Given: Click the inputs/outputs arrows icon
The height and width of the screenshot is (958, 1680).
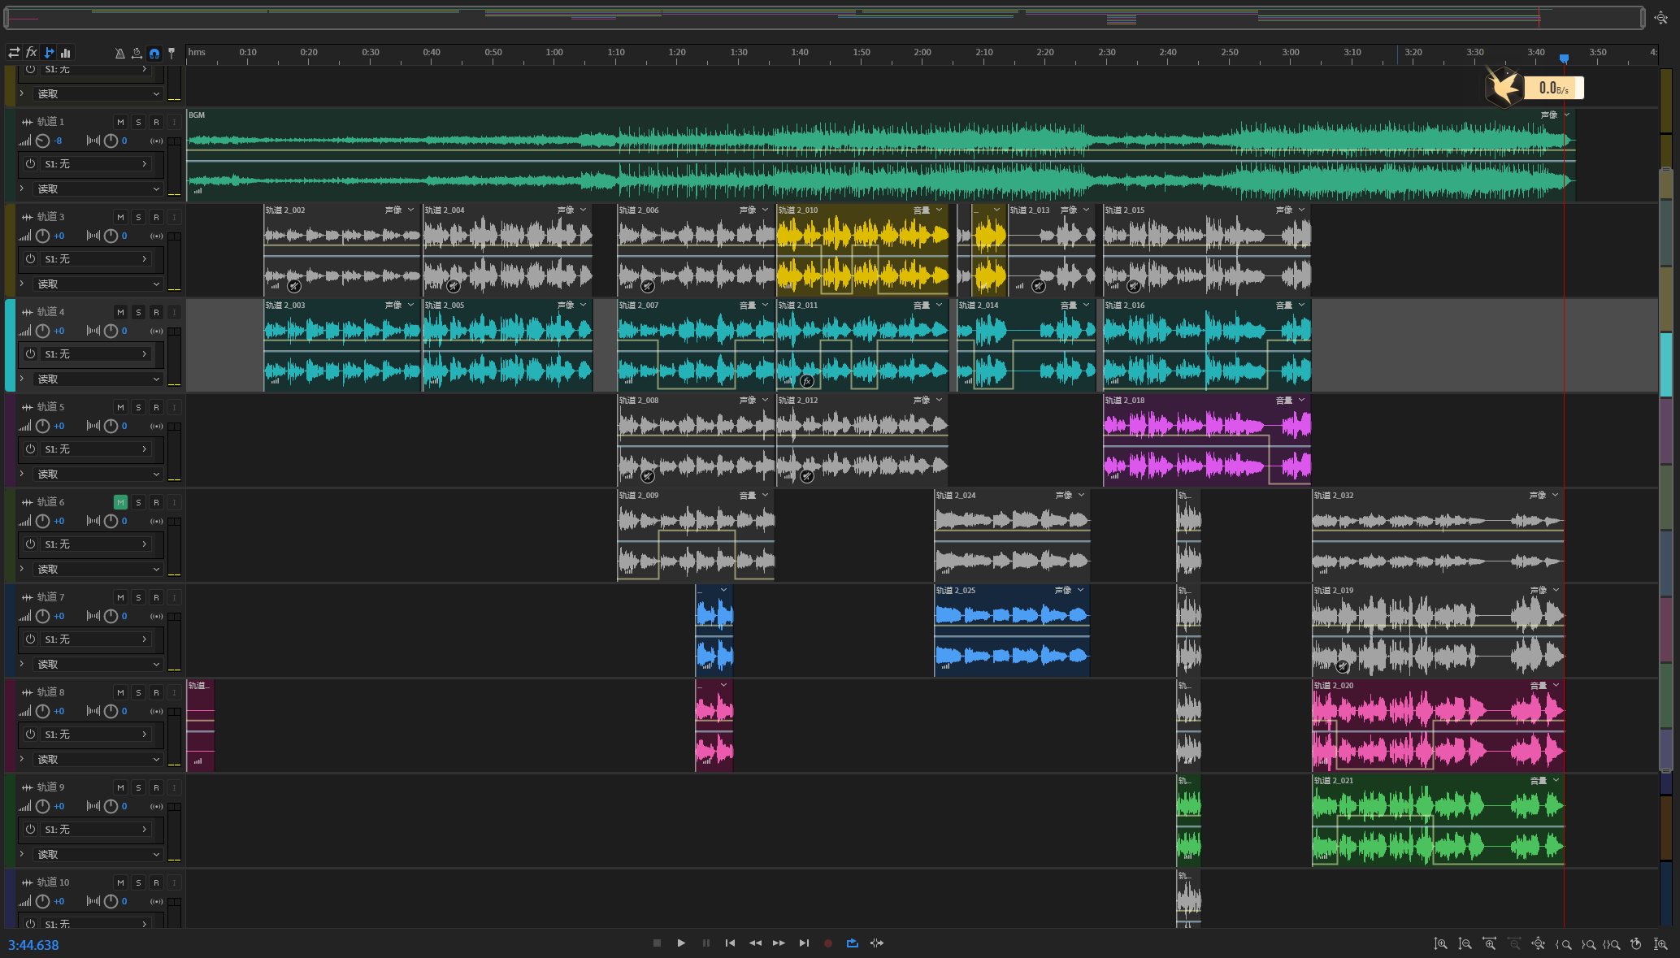Looking at the screenshot, I should pos(14,53).
